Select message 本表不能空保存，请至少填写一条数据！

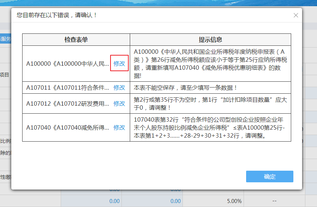(x=186, y=88)
